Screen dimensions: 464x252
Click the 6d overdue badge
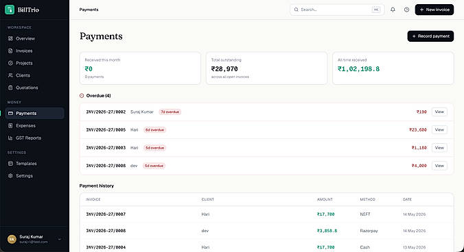tap(154, 130)
